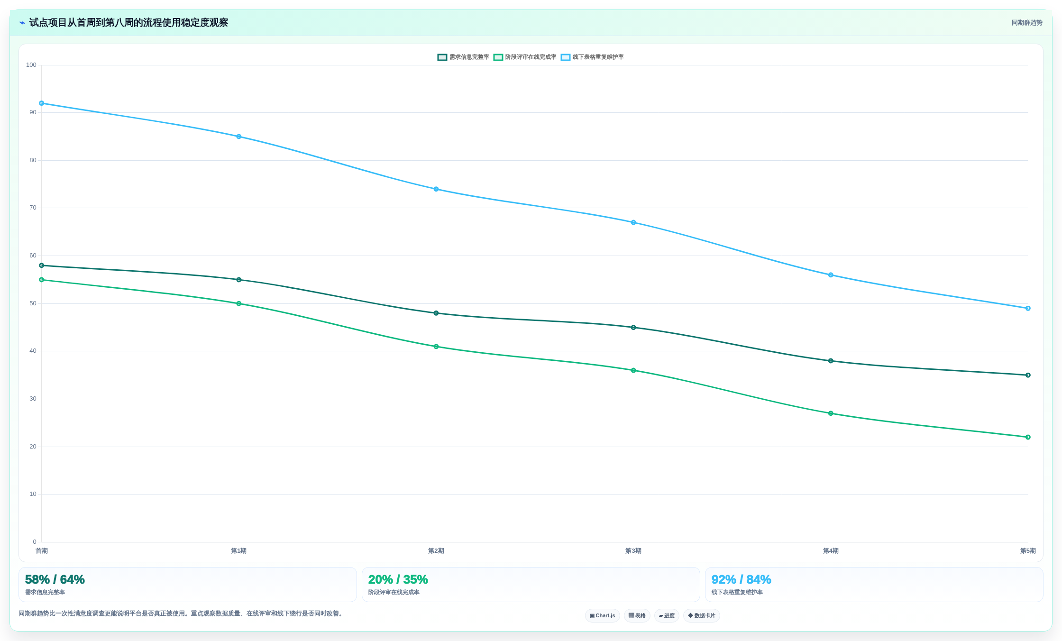Click the y-axis value 90
The height and width of the screenshot is (641, 1062).
(33, 112)
